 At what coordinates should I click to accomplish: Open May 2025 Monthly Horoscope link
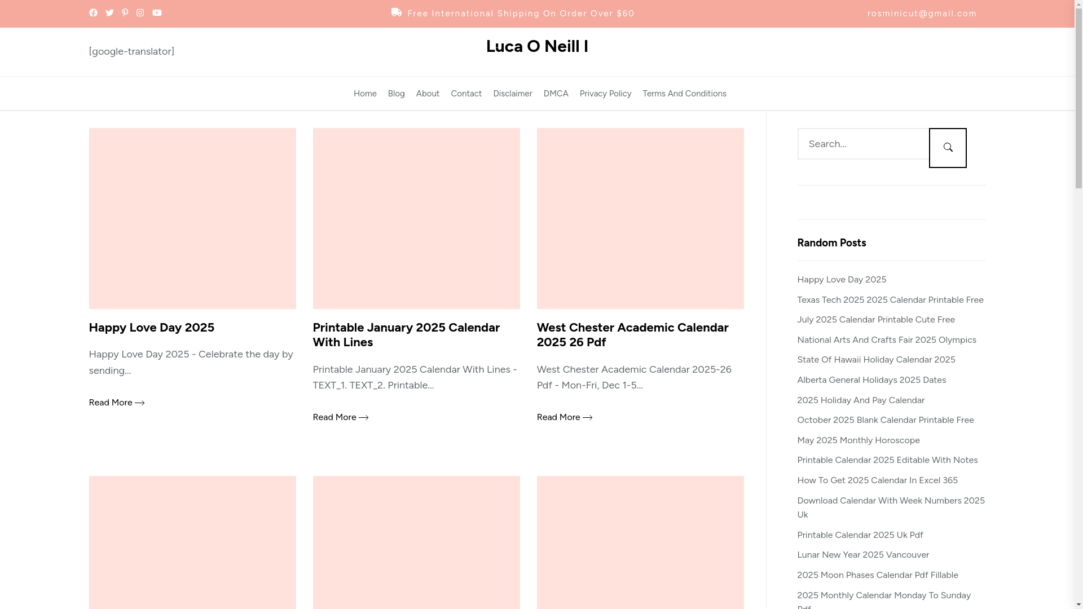click(859, 440)
